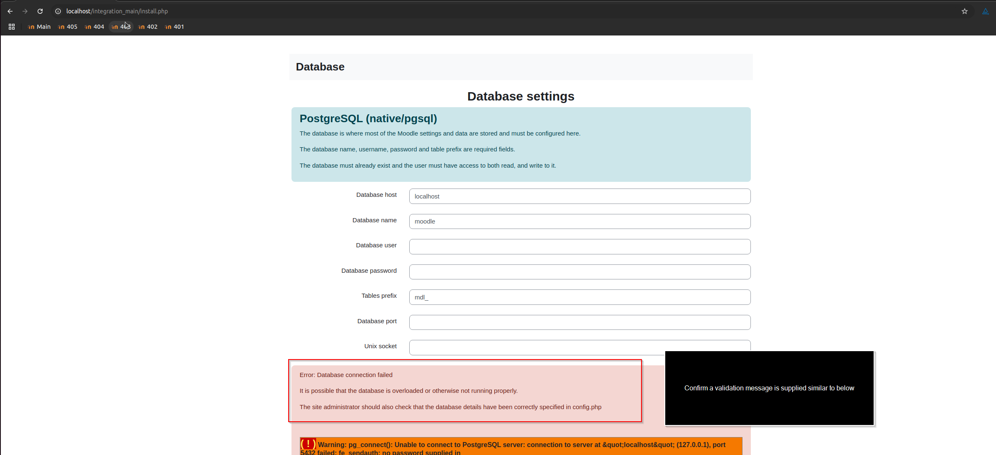Open the apps grid in bookmarks bar
The image size is (996, 455).
point(12,27)
